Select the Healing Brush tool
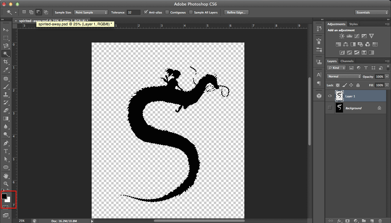This screenshot has width=391, height=223. click(x=6, y=79)
